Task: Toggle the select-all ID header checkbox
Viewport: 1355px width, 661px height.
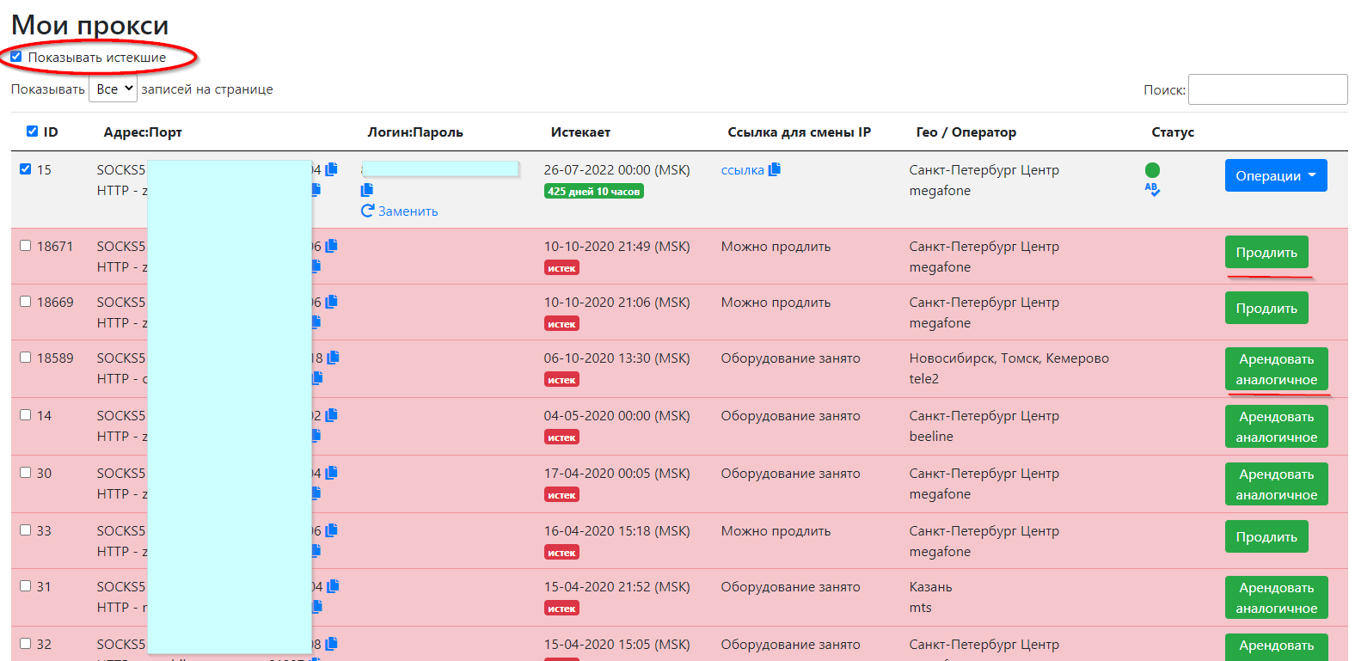Action: pyautogui.click(x=32, y=132)
